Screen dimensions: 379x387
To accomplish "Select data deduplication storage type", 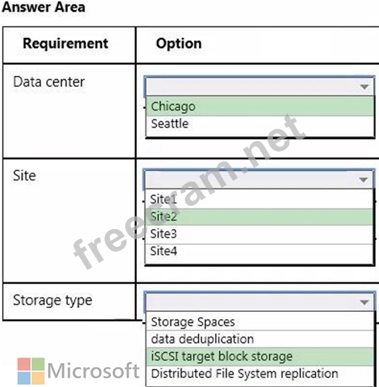I will pyautogui.click(x=260, y=339).
